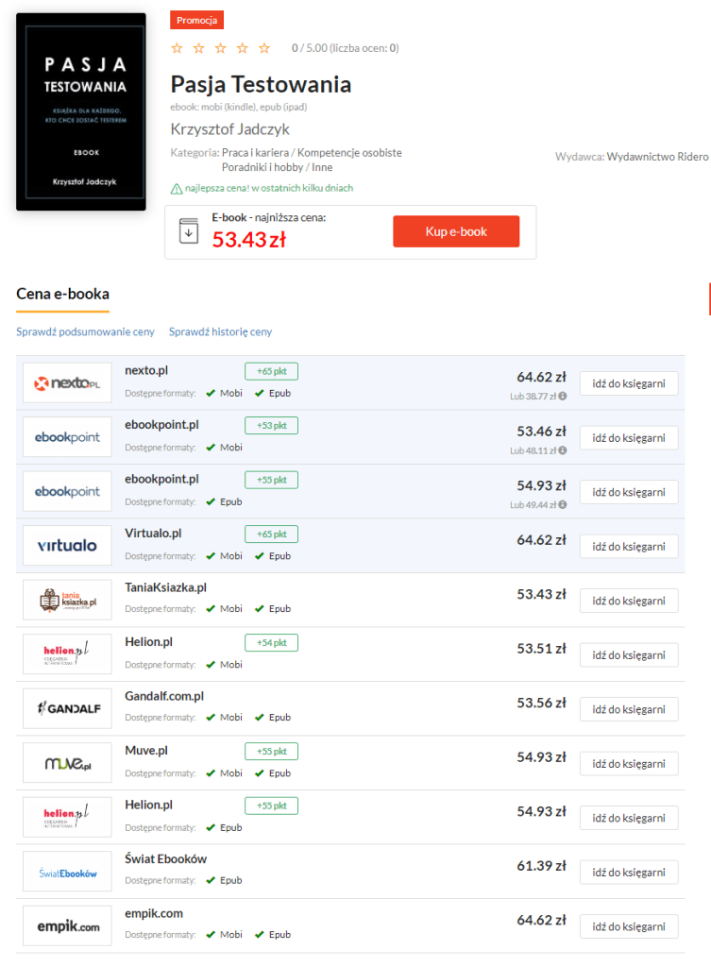Click the Virtualo store logo
711x967 pixels.
(67, 546)
